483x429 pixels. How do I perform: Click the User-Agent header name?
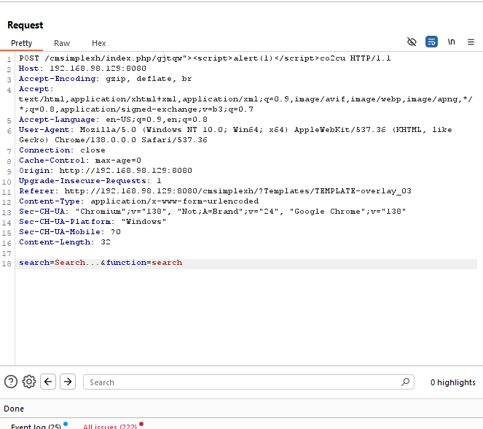coord(44,130)
